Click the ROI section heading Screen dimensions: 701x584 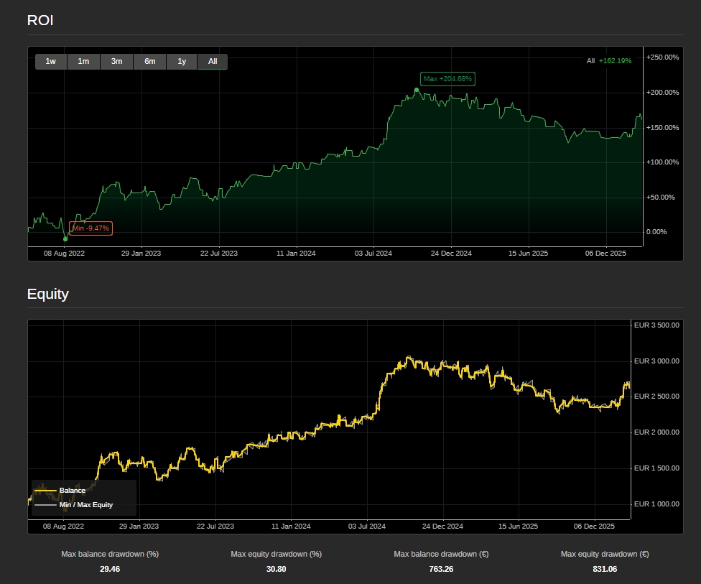(39, 20)
